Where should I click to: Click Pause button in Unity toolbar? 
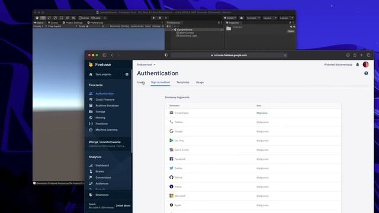[160, 18]
